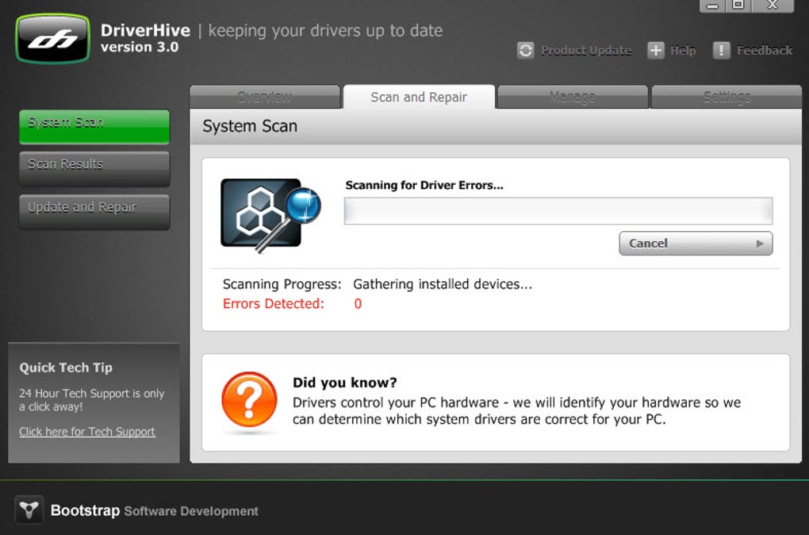Click the arrow on Cancel button

760,243
